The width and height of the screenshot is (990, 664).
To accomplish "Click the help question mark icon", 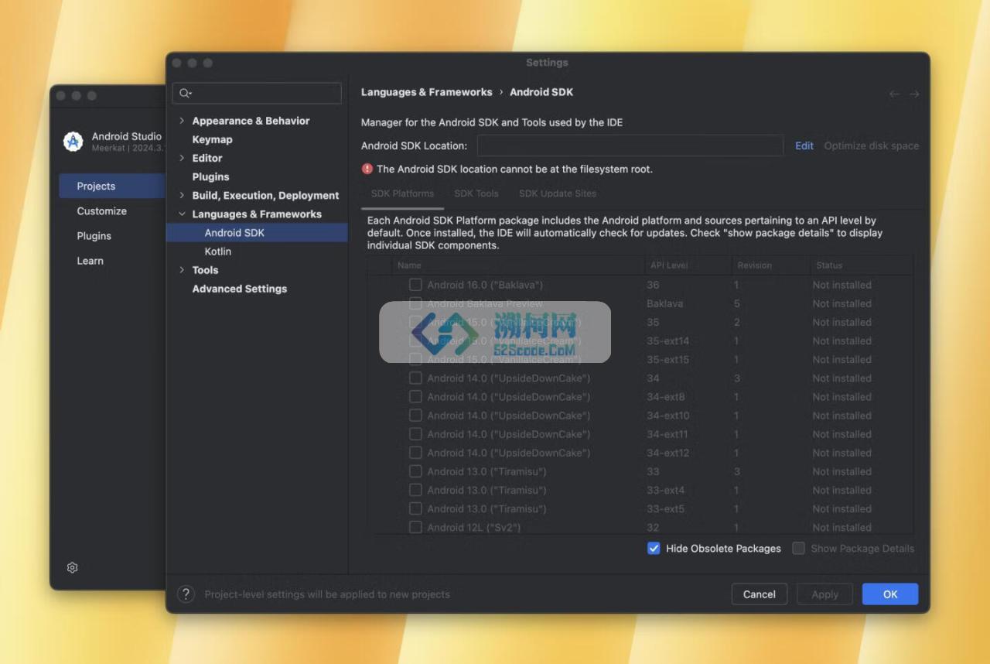I will click(186, 594).
